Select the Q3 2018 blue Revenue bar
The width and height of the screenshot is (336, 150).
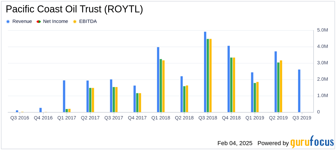click(205, 72)
